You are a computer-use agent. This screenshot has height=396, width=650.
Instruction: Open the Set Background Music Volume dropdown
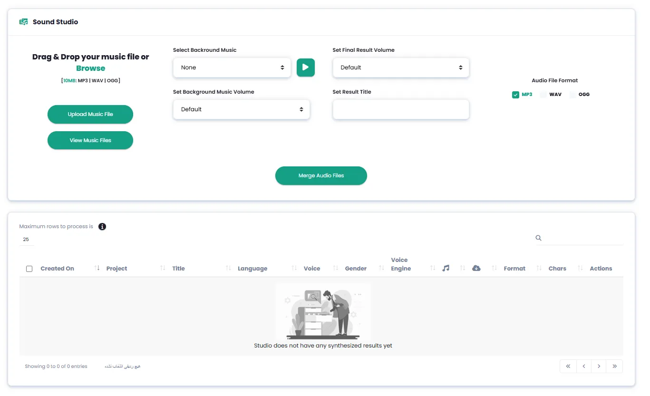pyautogui.click(x=242, y=109)
